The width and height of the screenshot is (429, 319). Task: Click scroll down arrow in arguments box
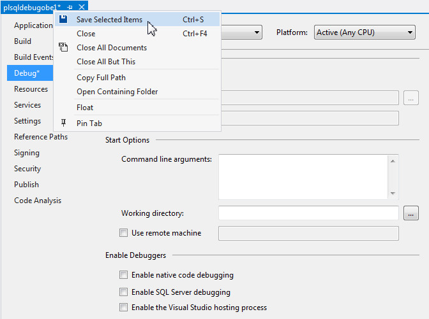(x=393, y=193)
